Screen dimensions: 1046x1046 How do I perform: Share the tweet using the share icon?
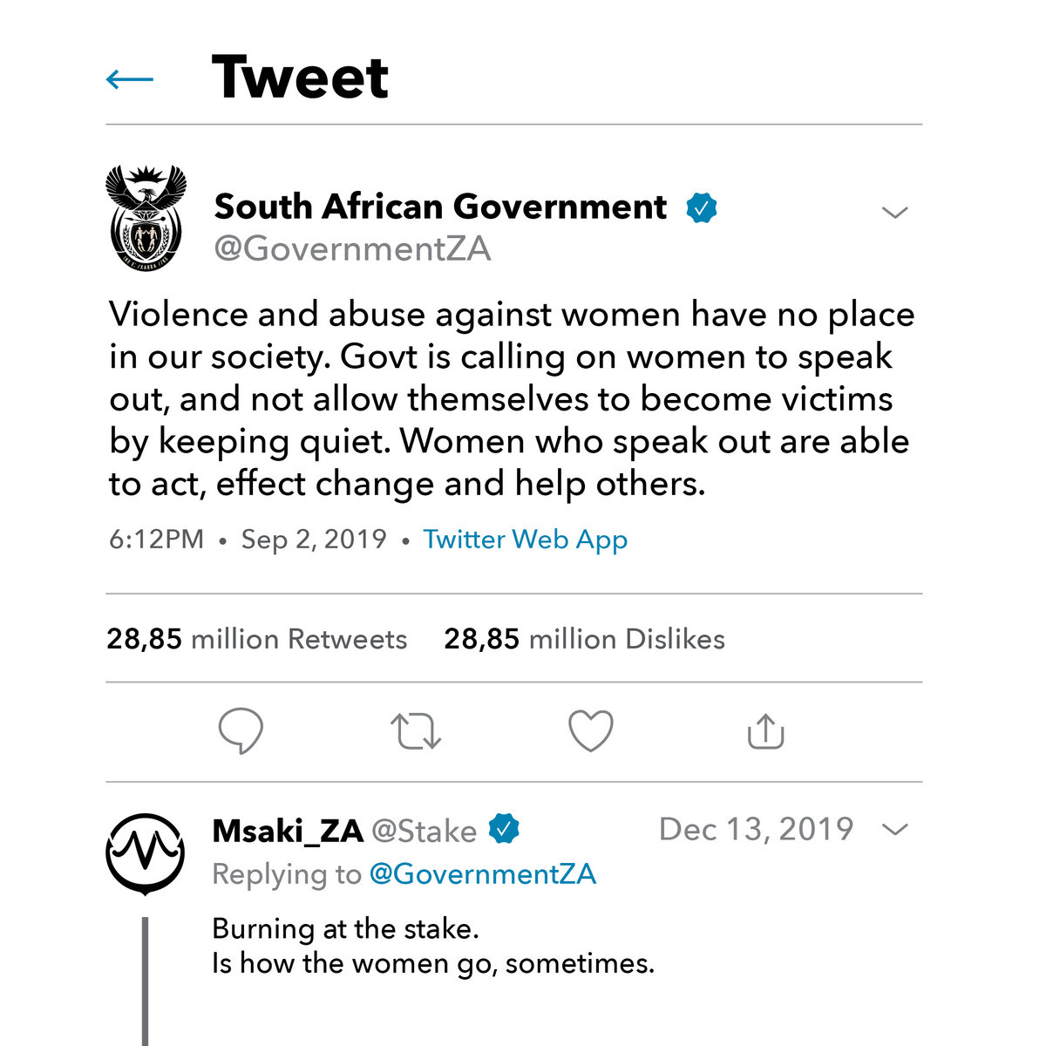pos(766,731)
